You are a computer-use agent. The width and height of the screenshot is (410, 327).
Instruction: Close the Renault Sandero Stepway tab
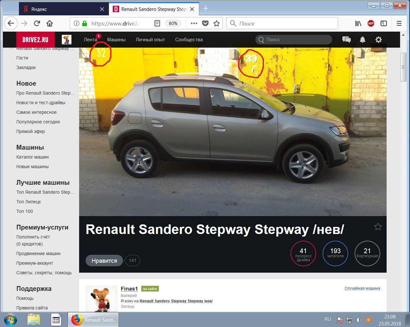coord(192,9)
